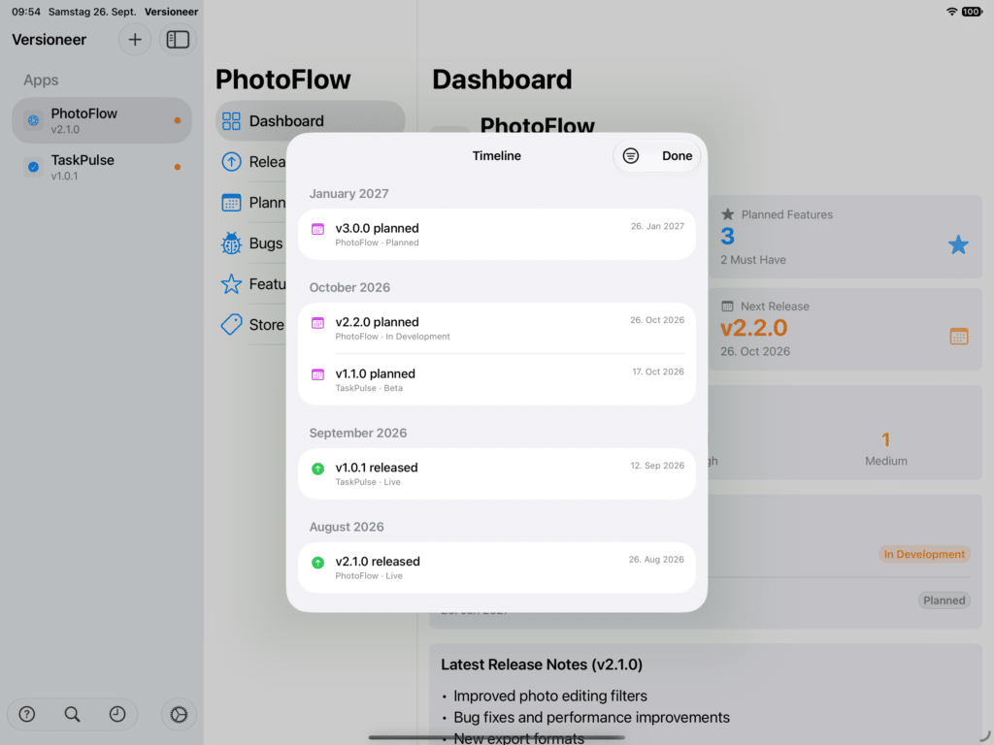994x745 pixels.
Task: Open the help question mark icon
Action: point(26,714)
